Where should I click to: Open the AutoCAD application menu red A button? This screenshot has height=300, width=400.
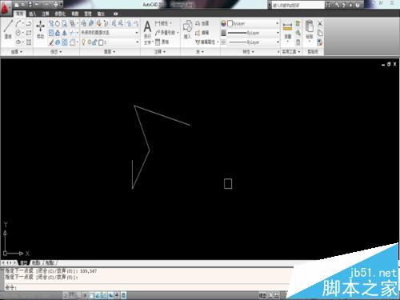point(6,9)
